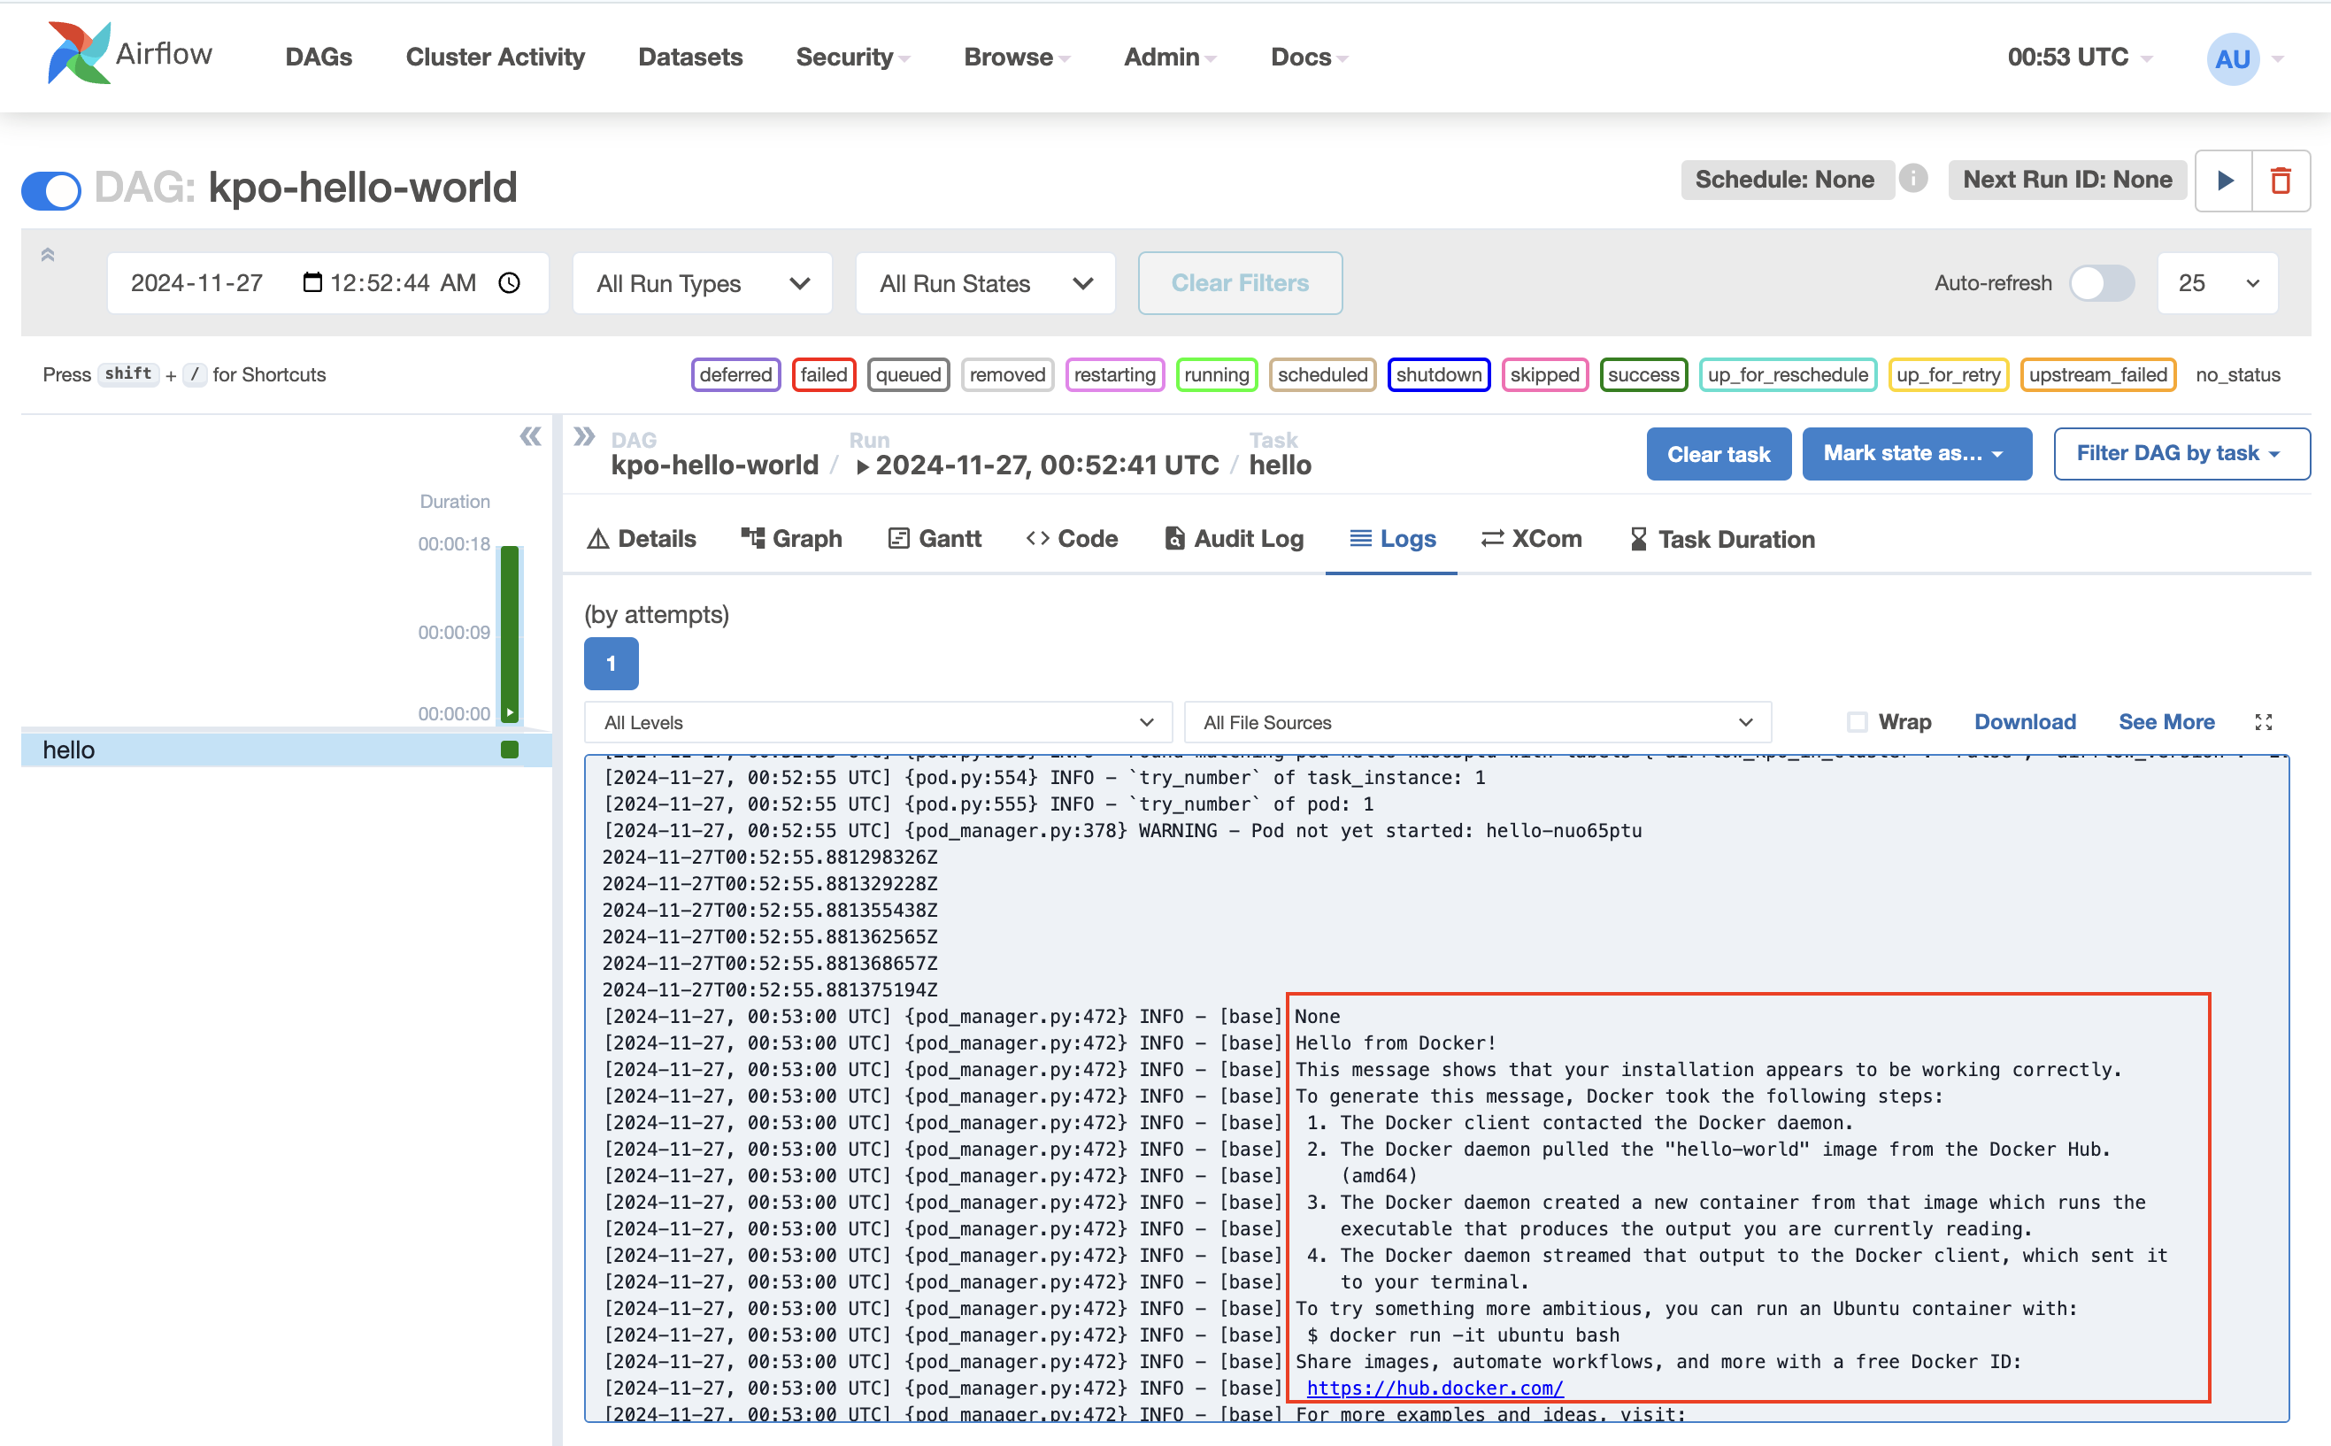The width and height of the screenshot is (2331, 1446).
Task: Expand the Filter DAG by task menu
Action: click(x=2181, y=453)
